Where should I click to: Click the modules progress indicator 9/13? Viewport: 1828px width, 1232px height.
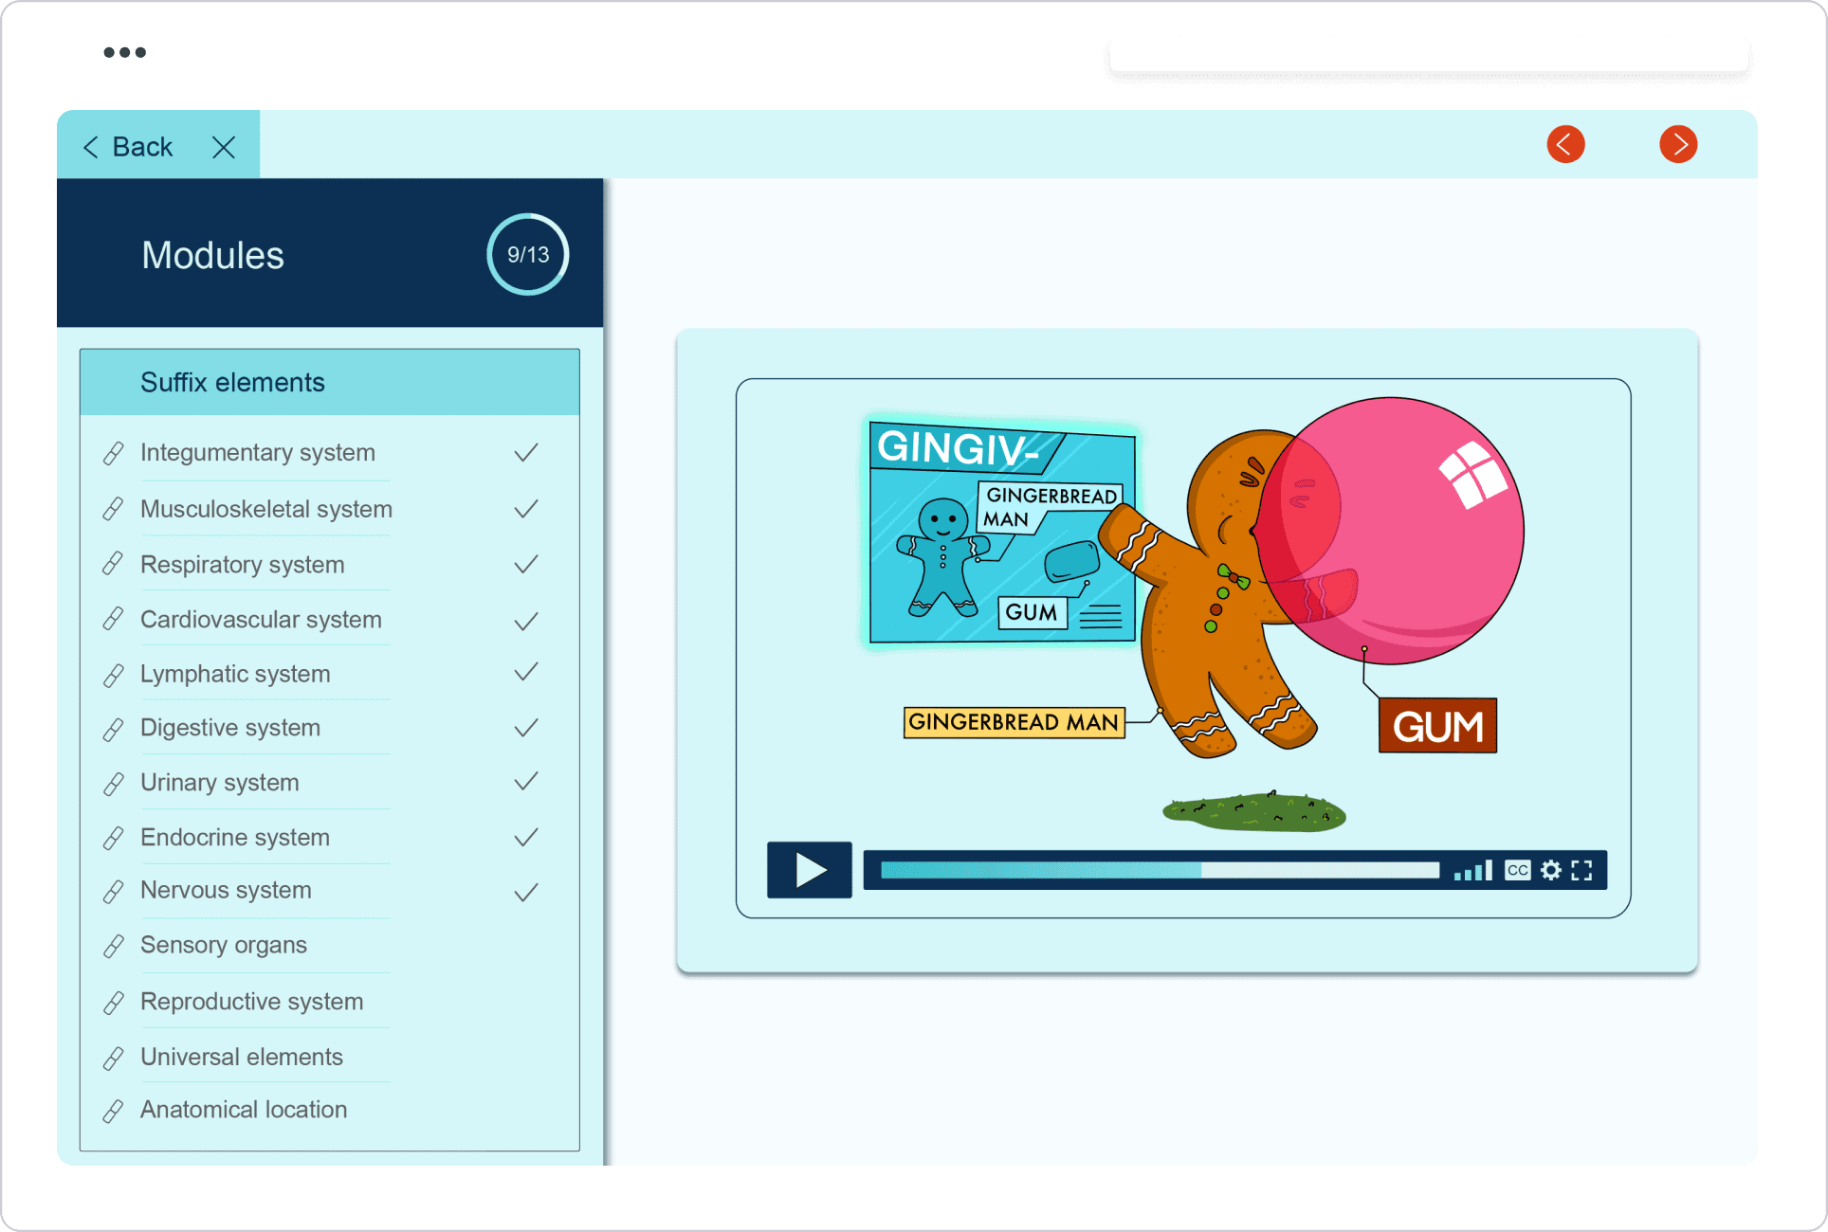tap(527, 254)
